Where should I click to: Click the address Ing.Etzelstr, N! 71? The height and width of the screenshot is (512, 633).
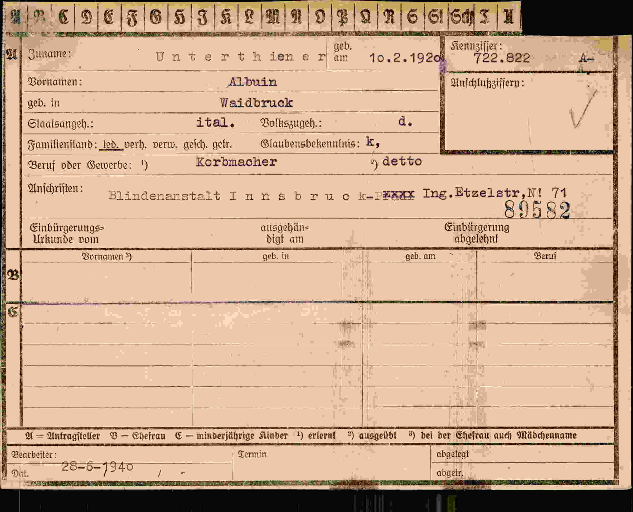coord(495,193)
